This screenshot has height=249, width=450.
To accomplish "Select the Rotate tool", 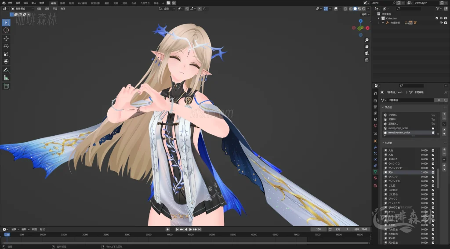I will pos(6,46).
